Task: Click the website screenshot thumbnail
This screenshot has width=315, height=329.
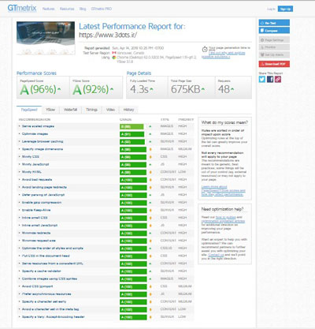Action: pyautogui.click(x=46, y=38)
